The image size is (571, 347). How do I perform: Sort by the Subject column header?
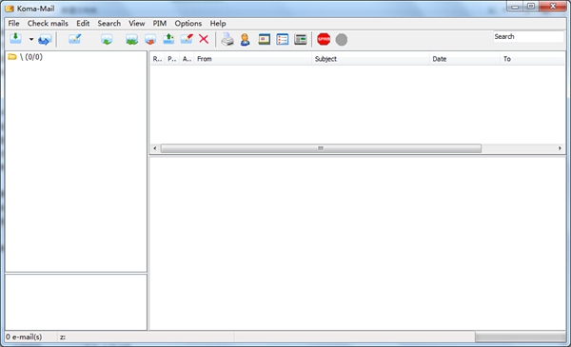(370, 59)
